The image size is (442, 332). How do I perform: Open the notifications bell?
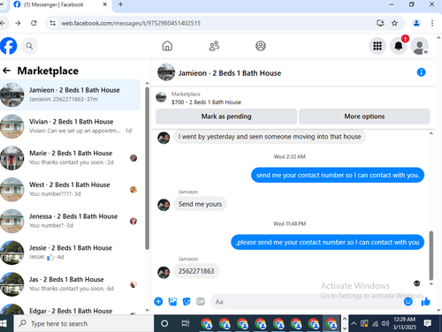(x=399, y=46)
